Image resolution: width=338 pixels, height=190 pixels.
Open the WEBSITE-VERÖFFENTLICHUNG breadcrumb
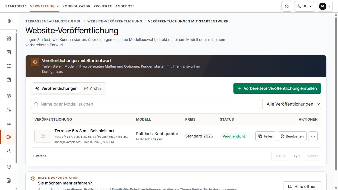[115, 21]
